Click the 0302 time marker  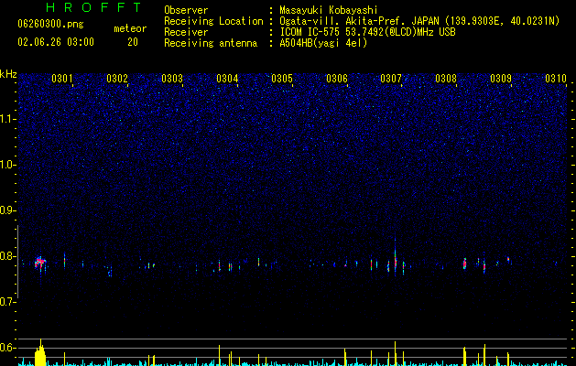pos(117,79)
